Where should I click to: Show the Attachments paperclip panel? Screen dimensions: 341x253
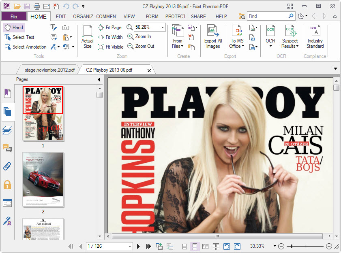tap(7, 166)
